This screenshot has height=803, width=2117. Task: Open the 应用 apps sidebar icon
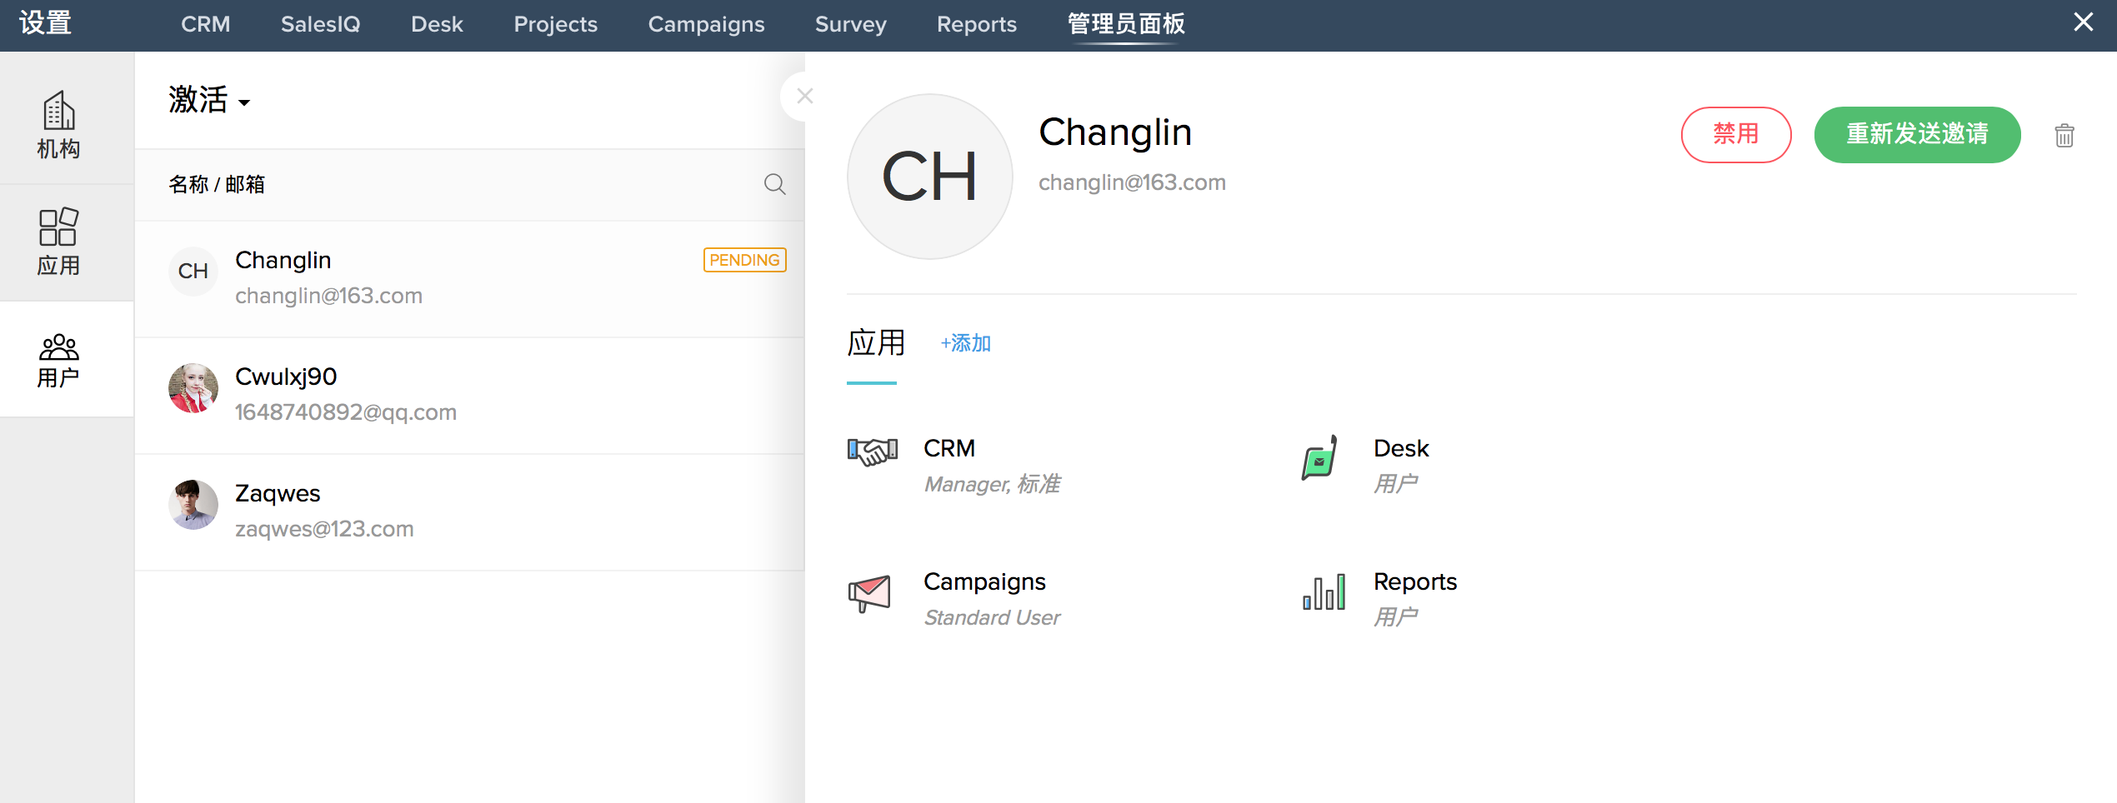coord(58,242)
